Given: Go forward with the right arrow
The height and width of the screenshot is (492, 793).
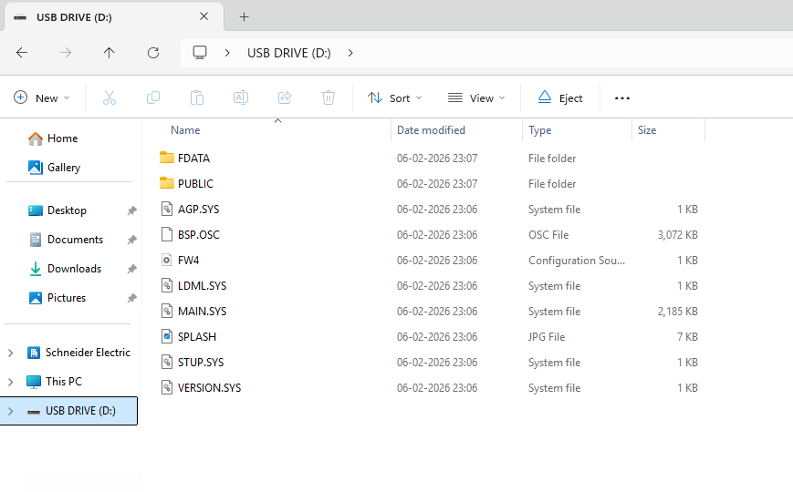Looking at the screenshot, I should (66, 53).
